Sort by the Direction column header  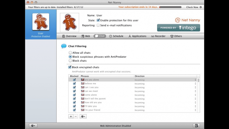click(x=165, y=76)
